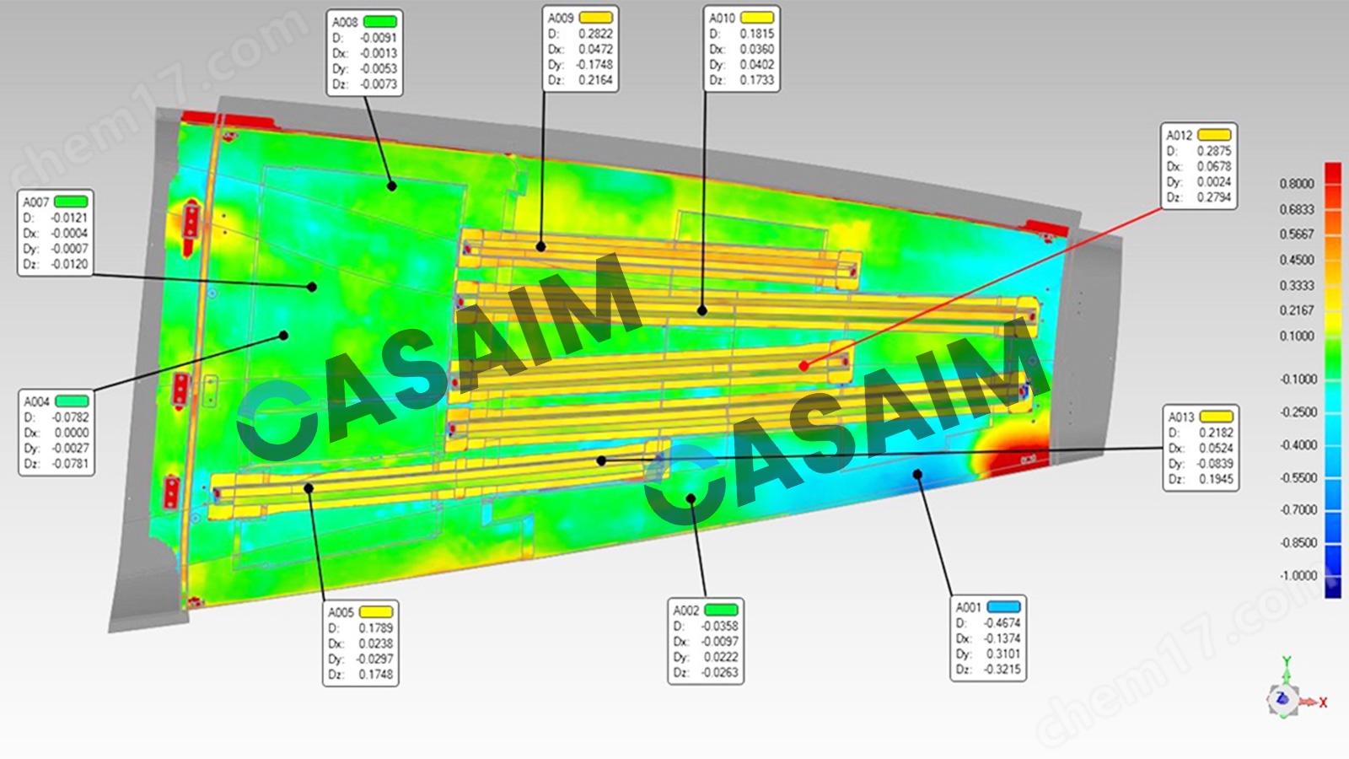
Task: Select the A009 annotation label
Action: click(561, 18)
